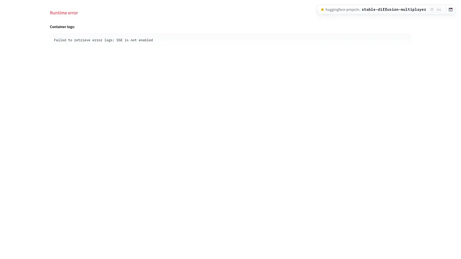
Task: Click the word projects in the organization name
Action: [352, 10]
